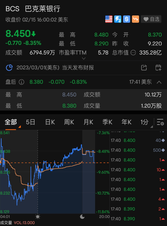Collapse the 盘后 after-hours details chevron
This screenshot has height=226, width=167.
click(159, 82)
